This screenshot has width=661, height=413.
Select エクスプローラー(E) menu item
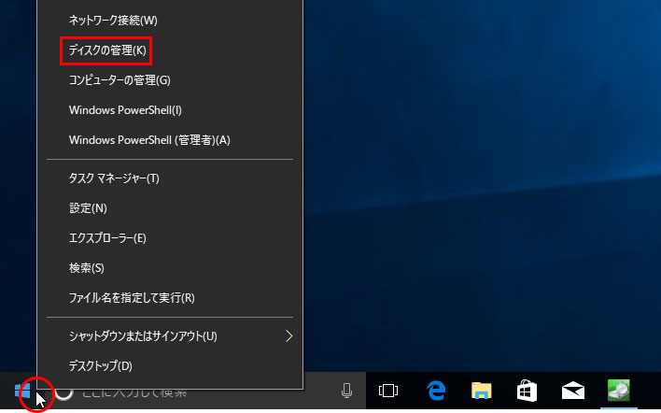pyautogui.click(x=107, y=237)
